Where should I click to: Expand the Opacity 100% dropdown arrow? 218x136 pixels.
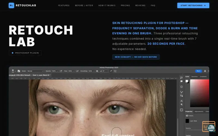tap(57, 71)
